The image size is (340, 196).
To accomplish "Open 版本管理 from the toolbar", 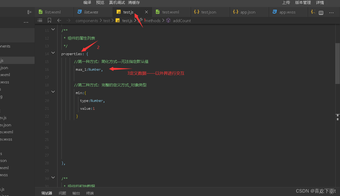I will pos(303,3).
